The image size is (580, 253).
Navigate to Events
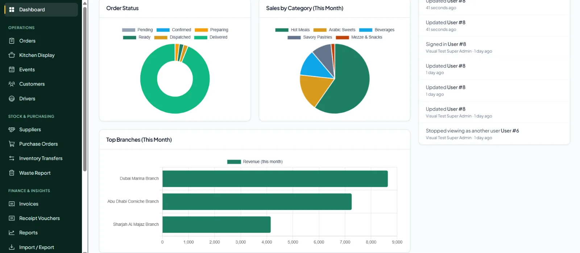point(41,70)
